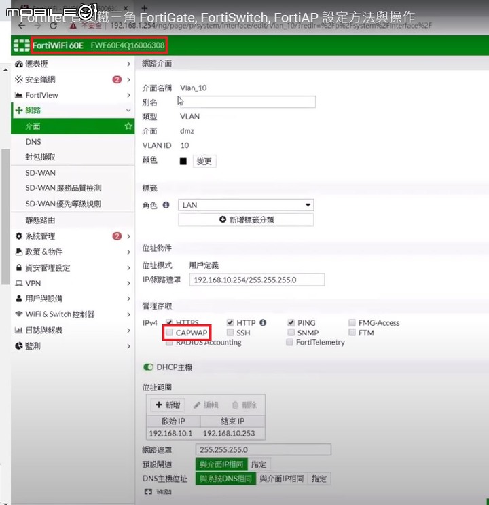Click the dashboard gauge icon in sidebar
489x505 pixels.
pos(19,64)
